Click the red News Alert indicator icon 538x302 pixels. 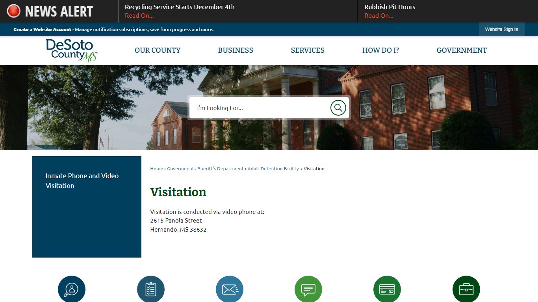(x=13, y=11)
